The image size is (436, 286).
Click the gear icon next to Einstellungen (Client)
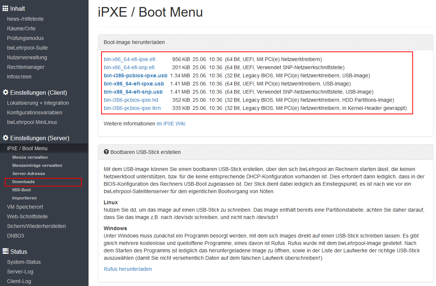(6, 92)
